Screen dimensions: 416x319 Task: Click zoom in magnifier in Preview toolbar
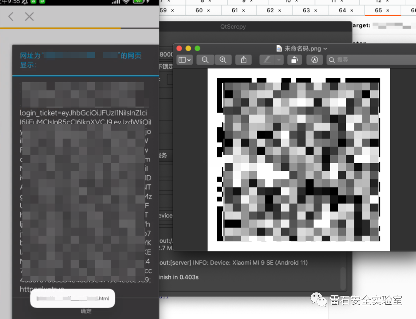click(x=223, y=60)
